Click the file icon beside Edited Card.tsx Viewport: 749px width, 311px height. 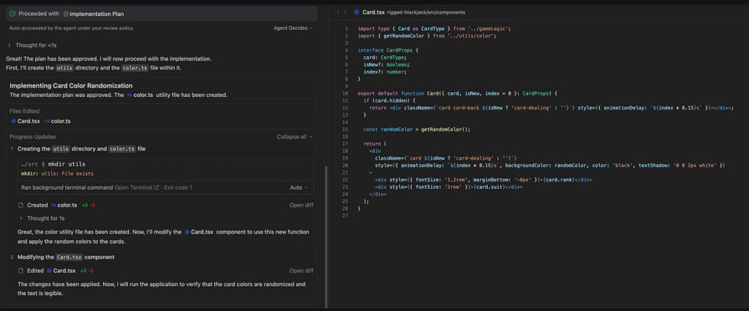point(21,271)
